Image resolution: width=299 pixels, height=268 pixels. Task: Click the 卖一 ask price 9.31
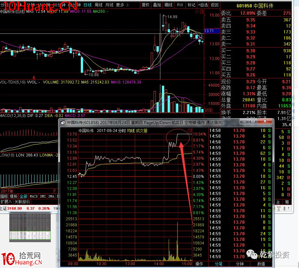click(x=250, y=44)
